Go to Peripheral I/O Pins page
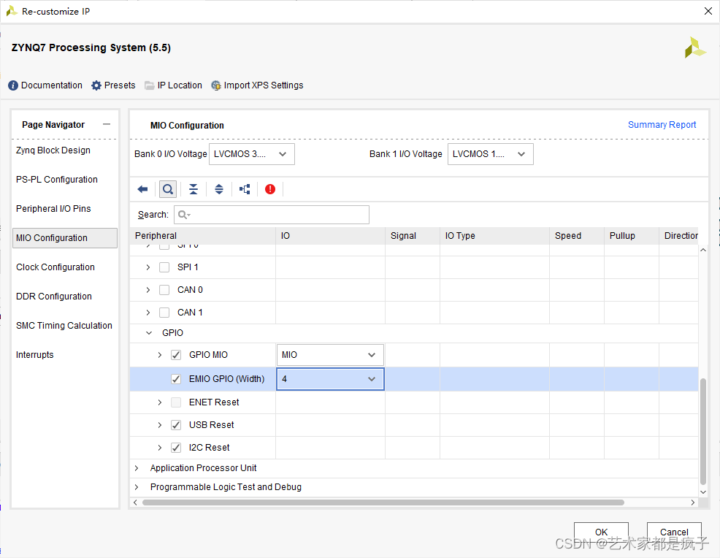Screen dimensions: 720x558 pyautogui.click(x=53, y=209)
